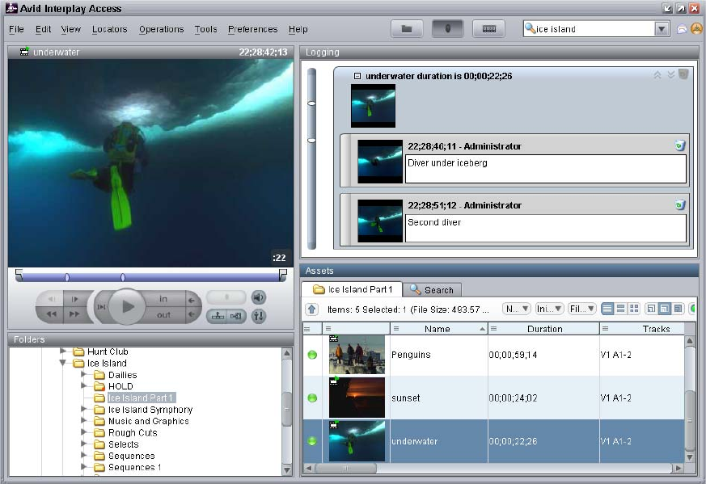Image resolution: width=706 pixels, height=484 pixels.
Task: Switch to the Search tab
Action: [432, 289]
